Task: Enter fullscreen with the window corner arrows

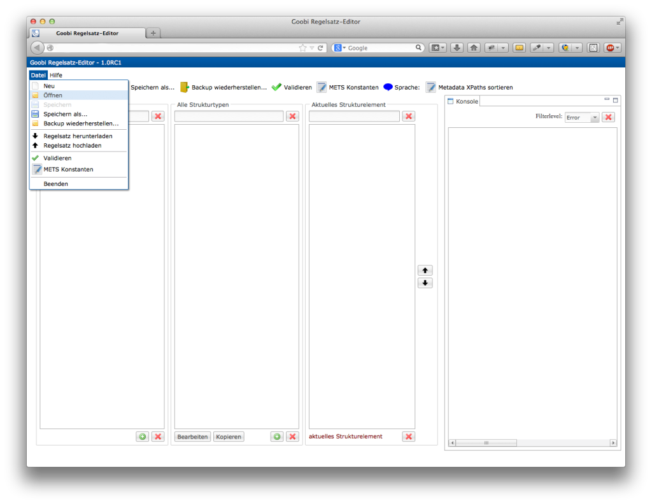Action: (x=620, y=21)
